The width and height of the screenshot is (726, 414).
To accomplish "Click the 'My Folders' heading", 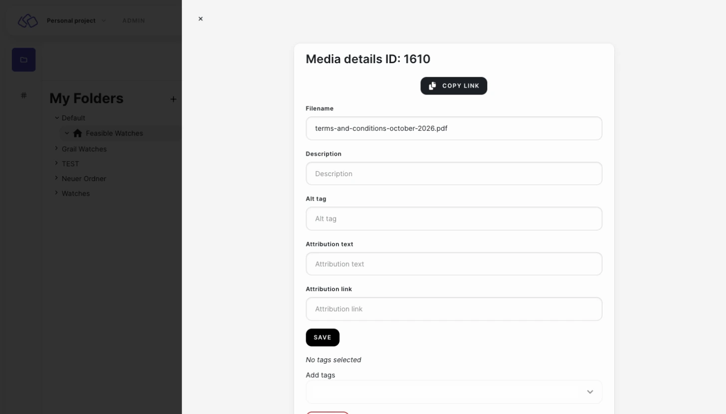I will (86, 99).
